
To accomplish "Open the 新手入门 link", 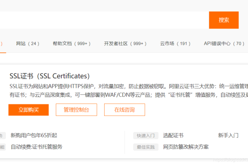I will click(x=228, y=135).
